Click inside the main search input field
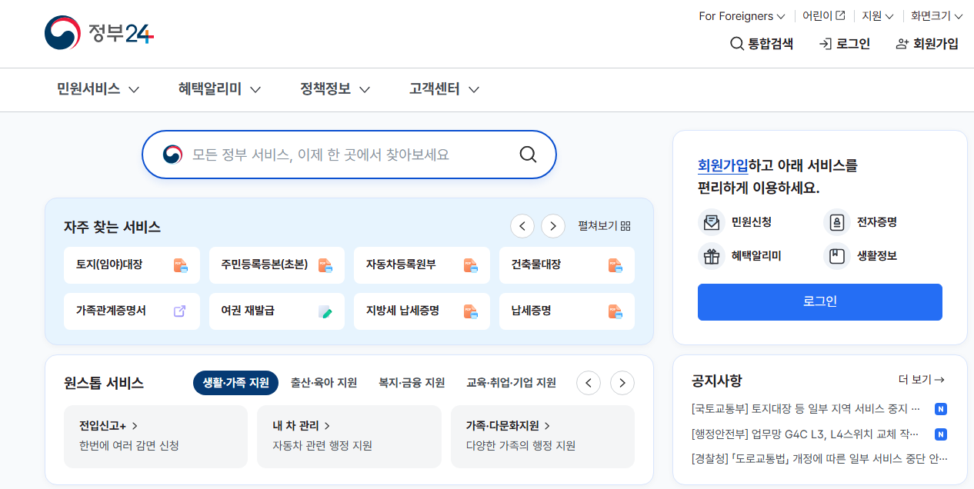 click(346, 154)
